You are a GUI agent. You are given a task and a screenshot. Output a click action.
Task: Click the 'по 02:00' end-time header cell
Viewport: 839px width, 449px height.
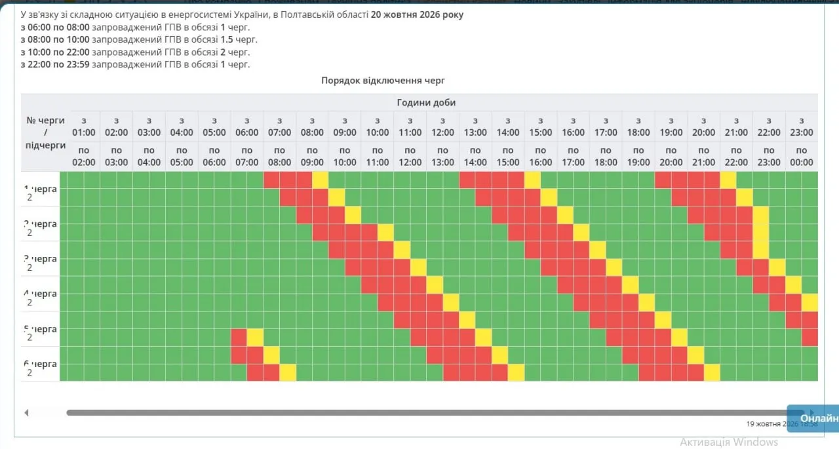click(x=84, y=157)
